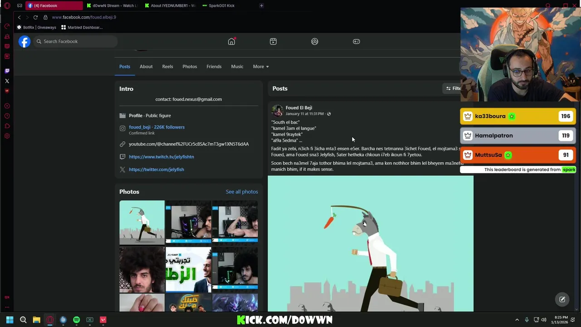Open the Opera menu logo

7,6
